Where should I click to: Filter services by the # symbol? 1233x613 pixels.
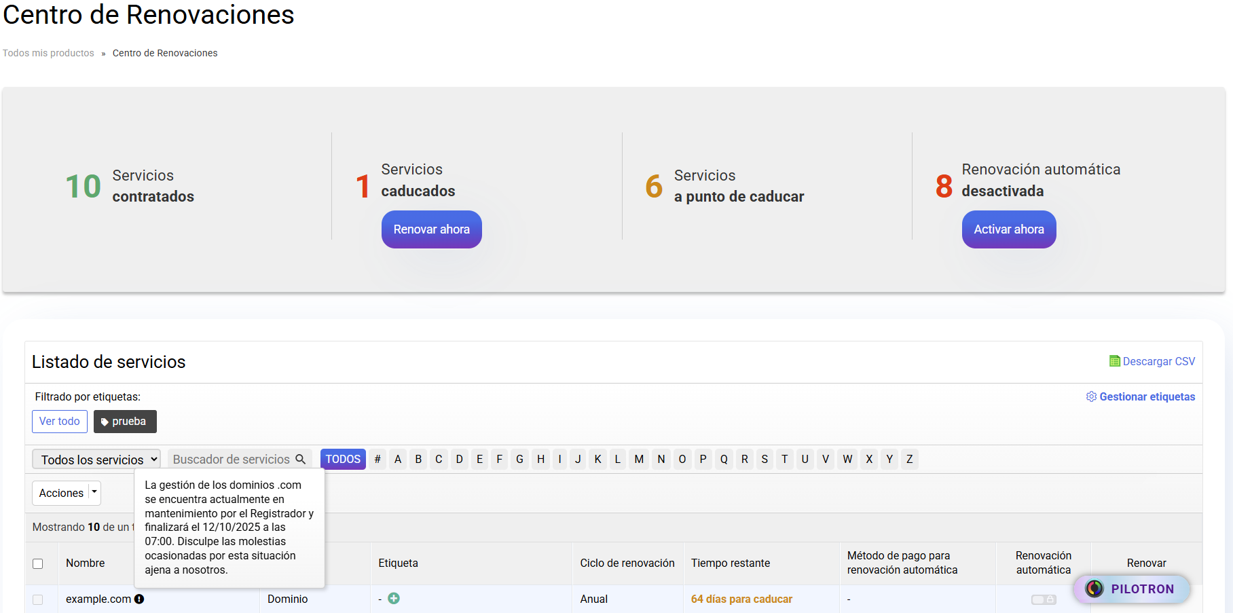point(378,460)
